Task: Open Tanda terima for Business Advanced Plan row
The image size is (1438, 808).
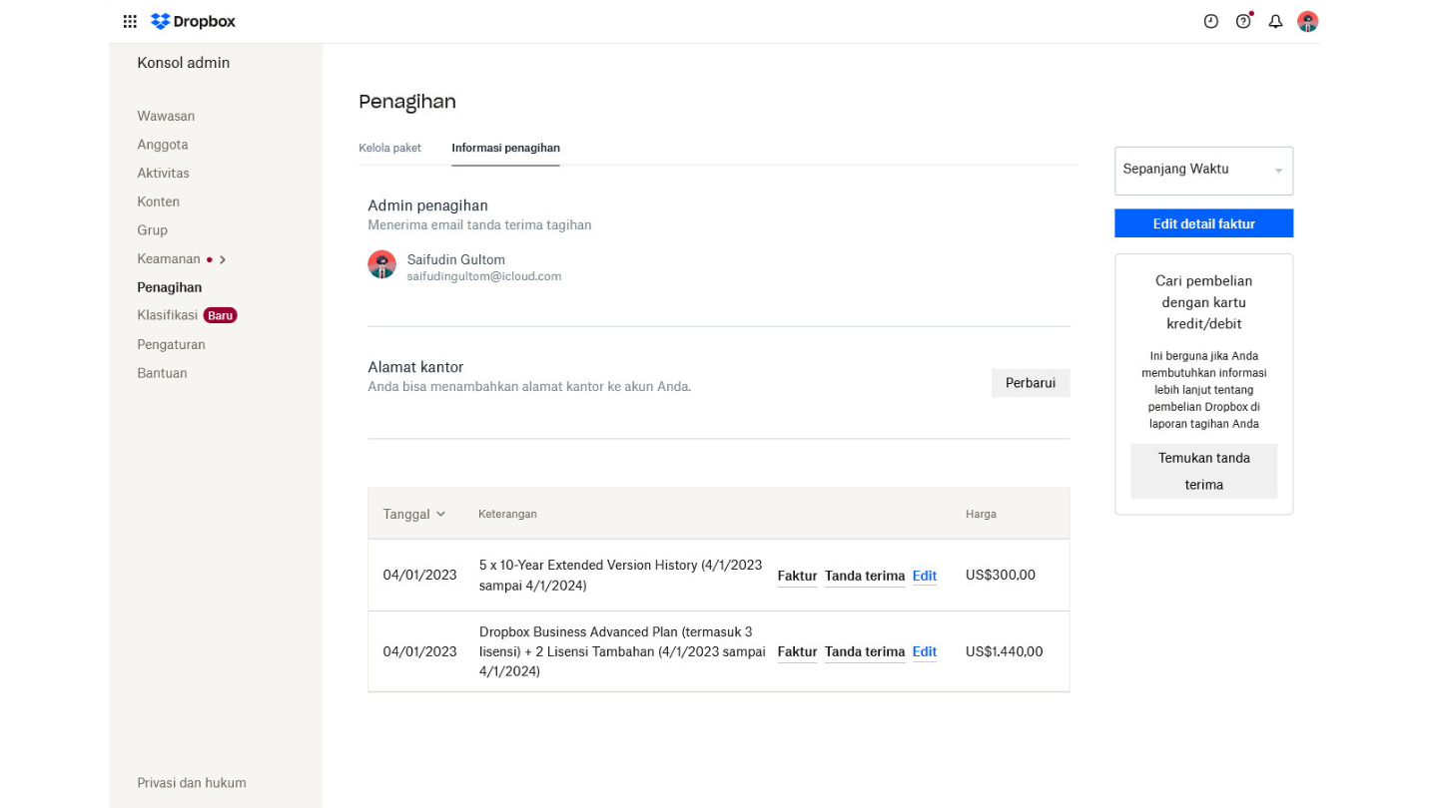Action: coord(864,651)
